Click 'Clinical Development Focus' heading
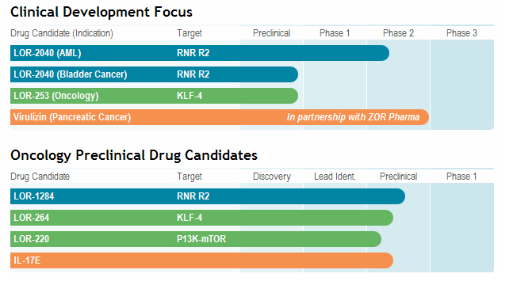This screenshot has width=513, height=285. coord(101,12)
